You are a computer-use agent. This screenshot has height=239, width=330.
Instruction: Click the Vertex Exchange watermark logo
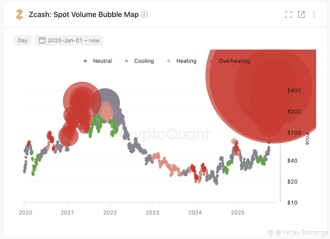click(x=271, y=232)
